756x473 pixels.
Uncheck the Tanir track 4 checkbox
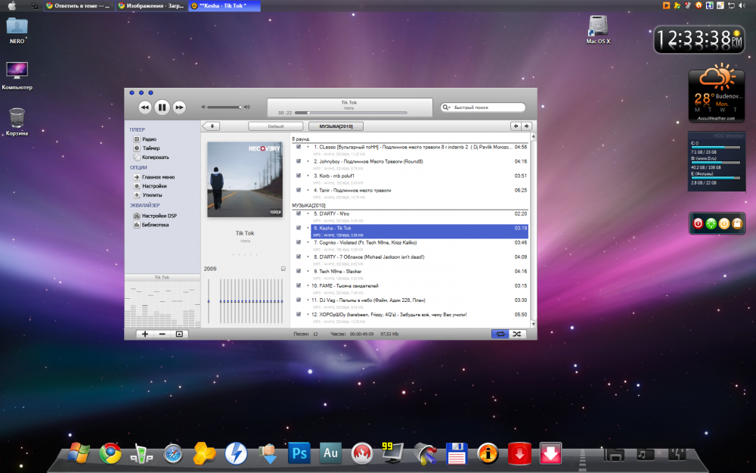pos(299,190)
